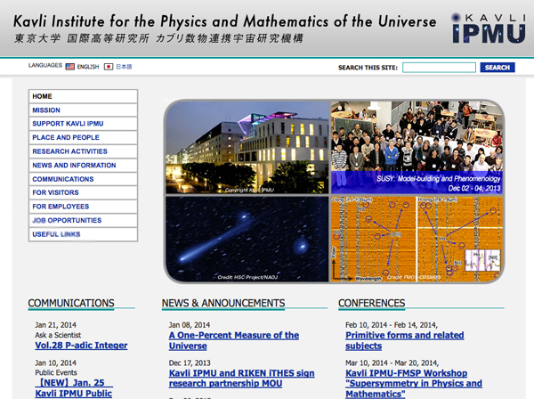The width and height of the screenshot is (534, 399).
Task: Open SUPPORT KAVLI IPMU in sidebar
Action: coord(83,124)
